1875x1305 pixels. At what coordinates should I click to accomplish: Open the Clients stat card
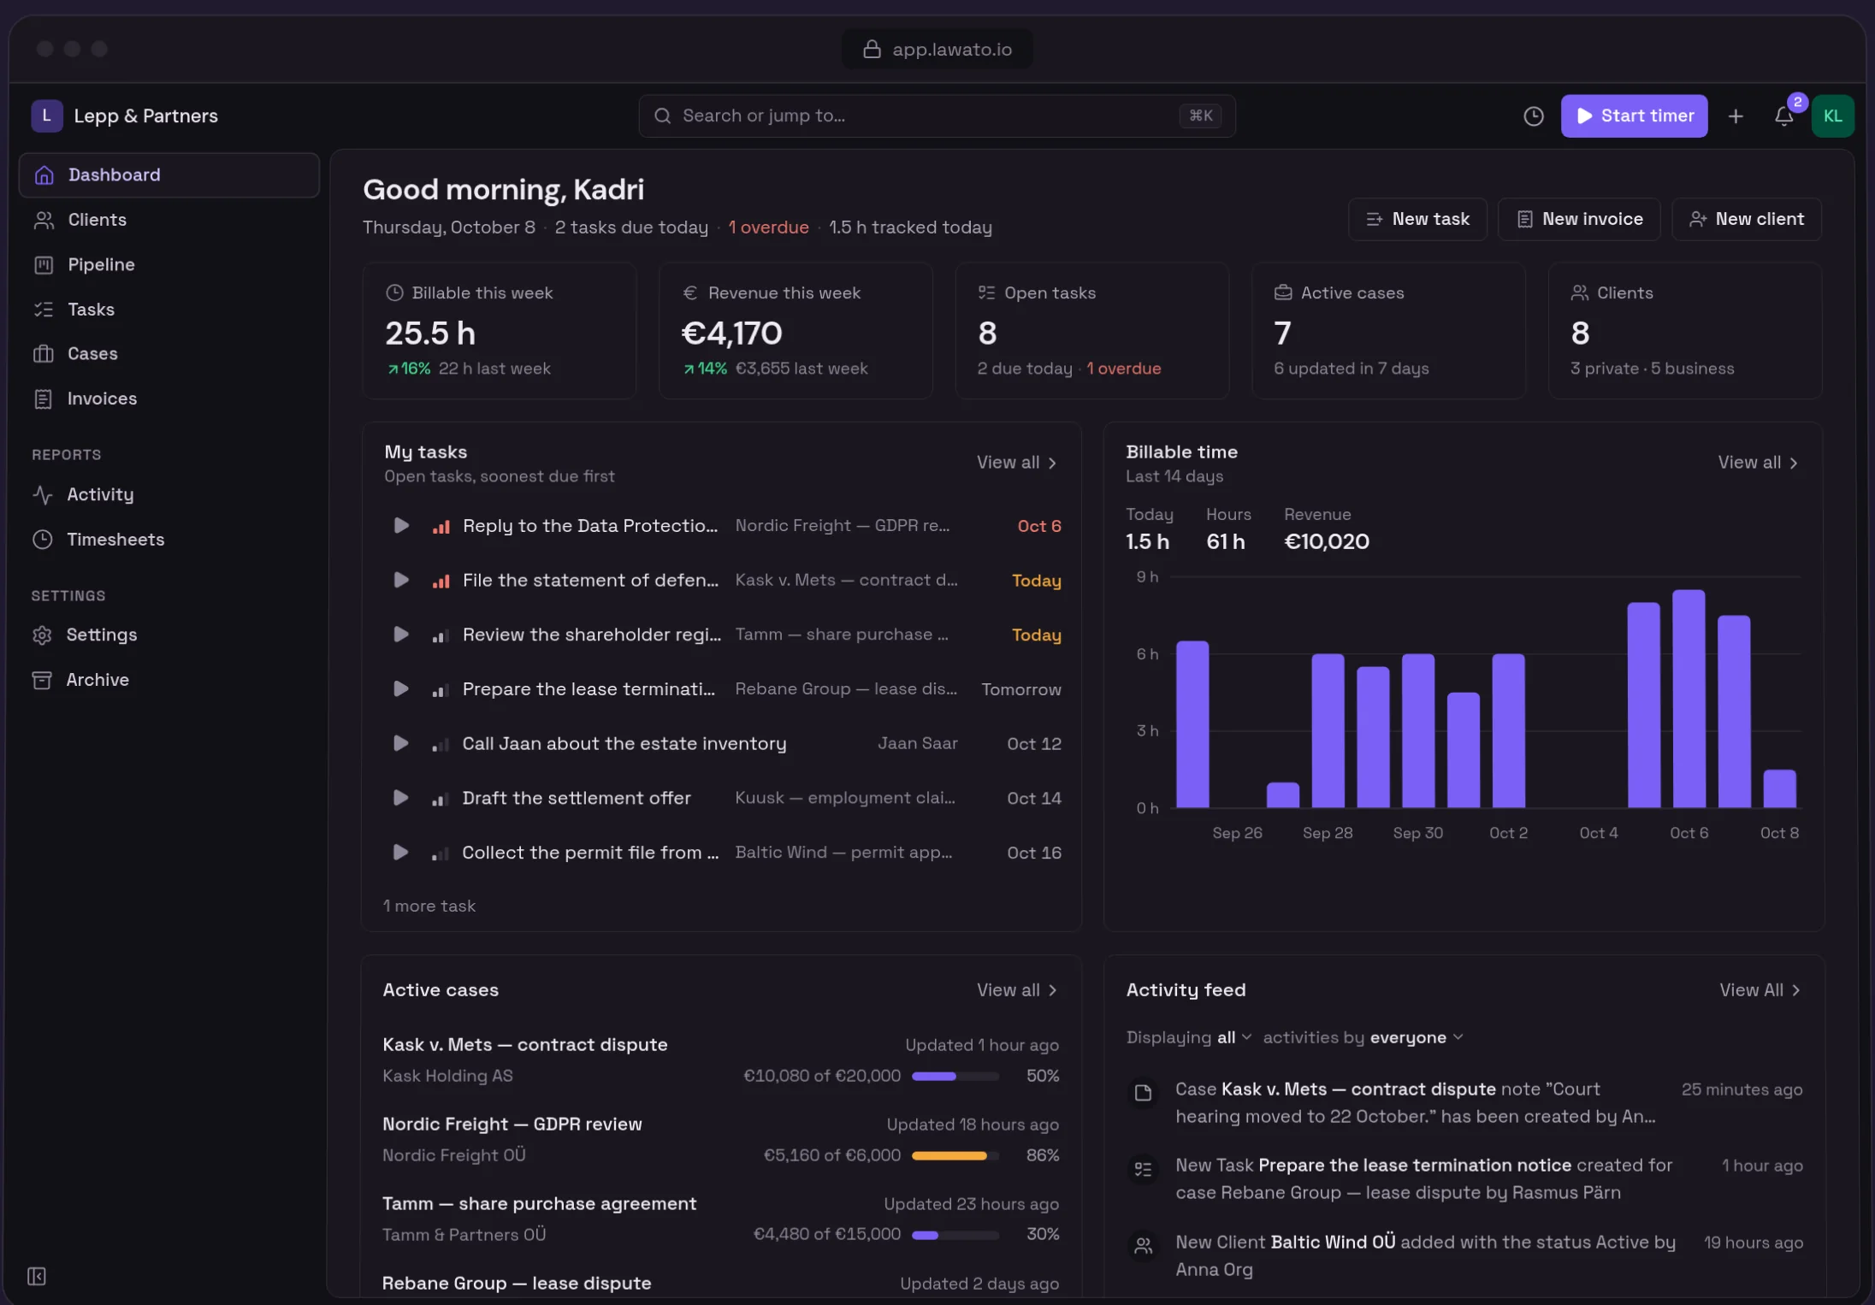tap(1684, 331)
